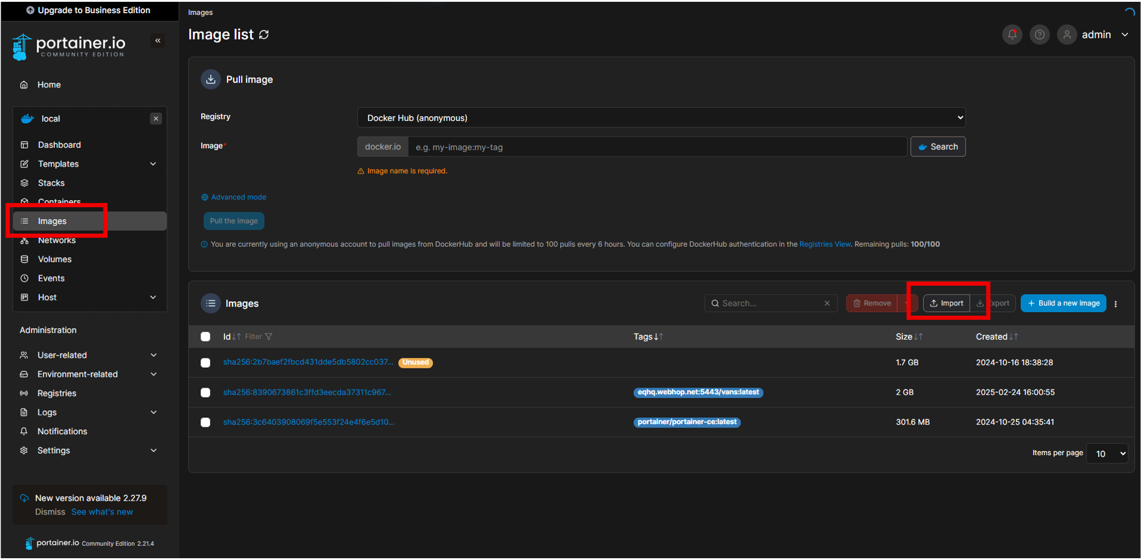Screen dimensions: 1141x560
Task: Check the box for the Unused image
Action: 205,363
